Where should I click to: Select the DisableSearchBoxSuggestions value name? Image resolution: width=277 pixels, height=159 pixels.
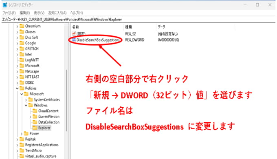click(98, 40)
